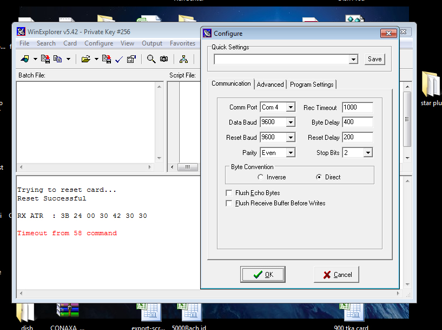This screenshot has height=330, width=442.
Task: Open the Parity dropdown
Action: click(x=291, y=153)
